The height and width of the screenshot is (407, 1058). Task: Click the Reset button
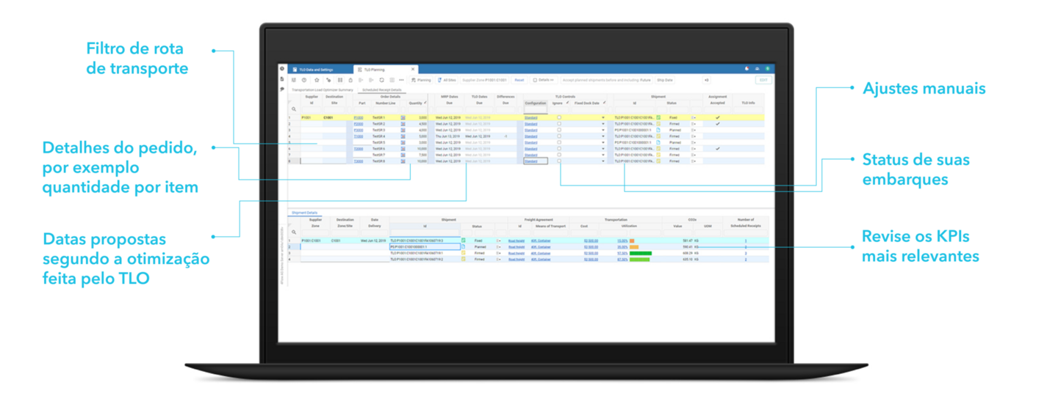[x=519, y=80]
